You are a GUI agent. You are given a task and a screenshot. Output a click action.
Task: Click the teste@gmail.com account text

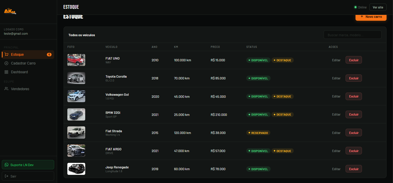16,34
